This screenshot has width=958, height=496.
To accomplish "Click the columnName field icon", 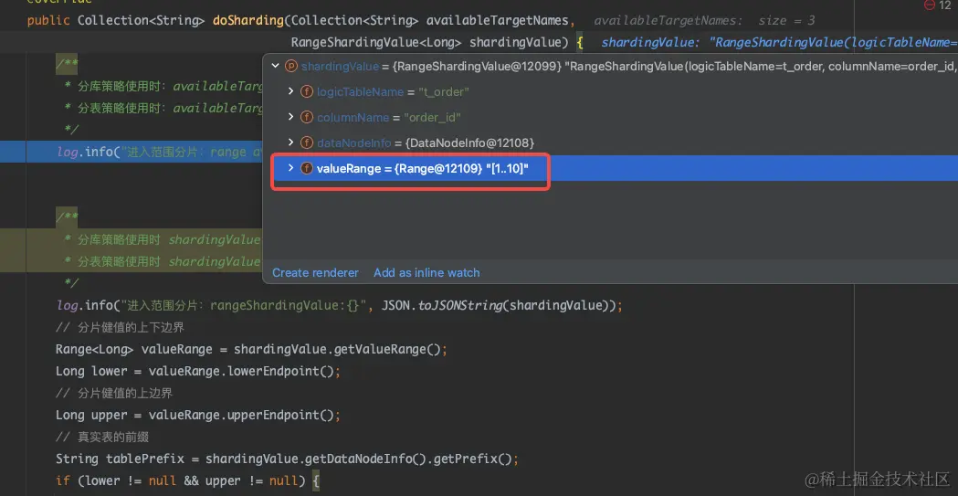I will point(307,117).
